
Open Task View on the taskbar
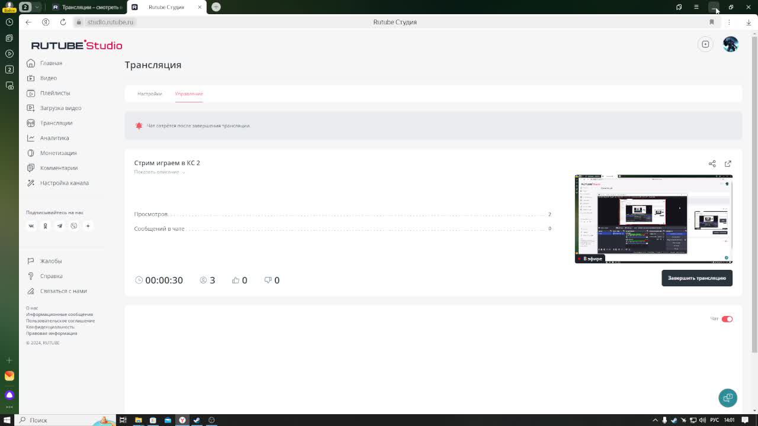[123, 420]
